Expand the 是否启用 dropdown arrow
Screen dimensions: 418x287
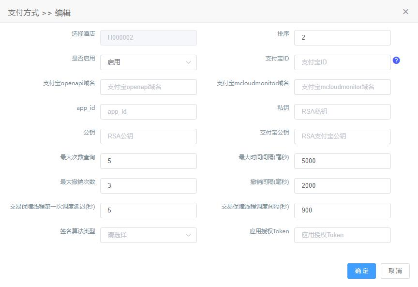pyautogui.click(x=188, y=62)
